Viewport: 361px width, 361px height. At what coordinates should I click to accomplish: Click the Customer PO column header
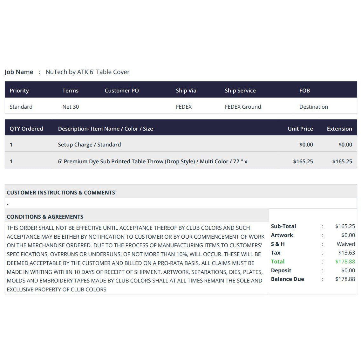(x=122, y=91)
